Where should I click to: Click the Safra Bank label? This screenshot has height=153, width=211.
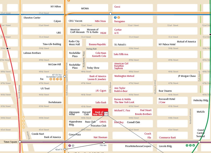coord(101,103)
